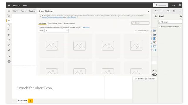Click Add drill-through fields here well
Viewport: 188px width, 105px height.
click(x=145, y=79)
